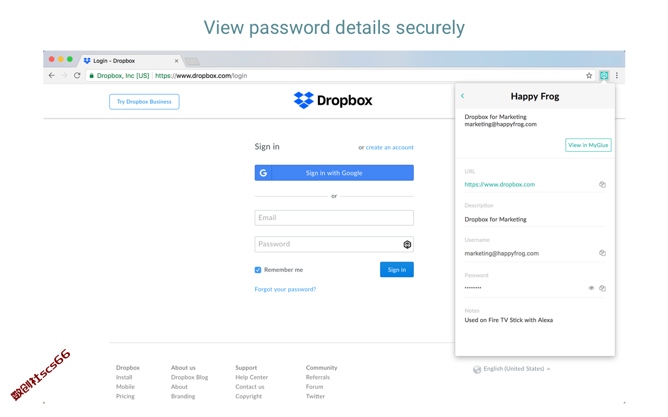The width and height of the screenshot is (668, 417).
Task: Reload the Dropbox login page
Action: (77, 76)
